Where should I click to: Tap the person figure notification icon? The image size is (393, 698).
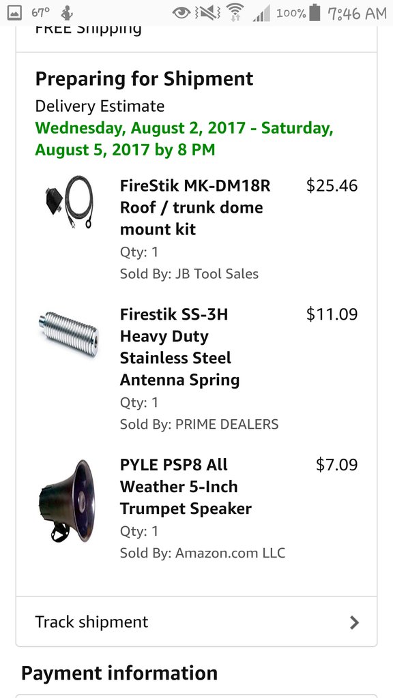[x=66, y=13]
